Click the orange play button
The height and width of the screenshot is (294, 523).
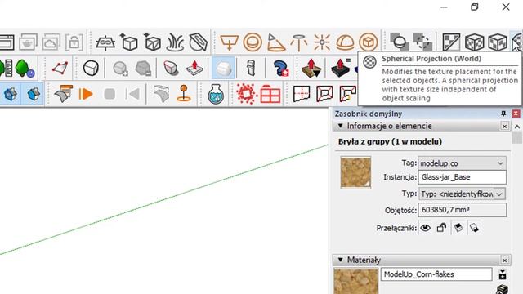coord(86,94)
